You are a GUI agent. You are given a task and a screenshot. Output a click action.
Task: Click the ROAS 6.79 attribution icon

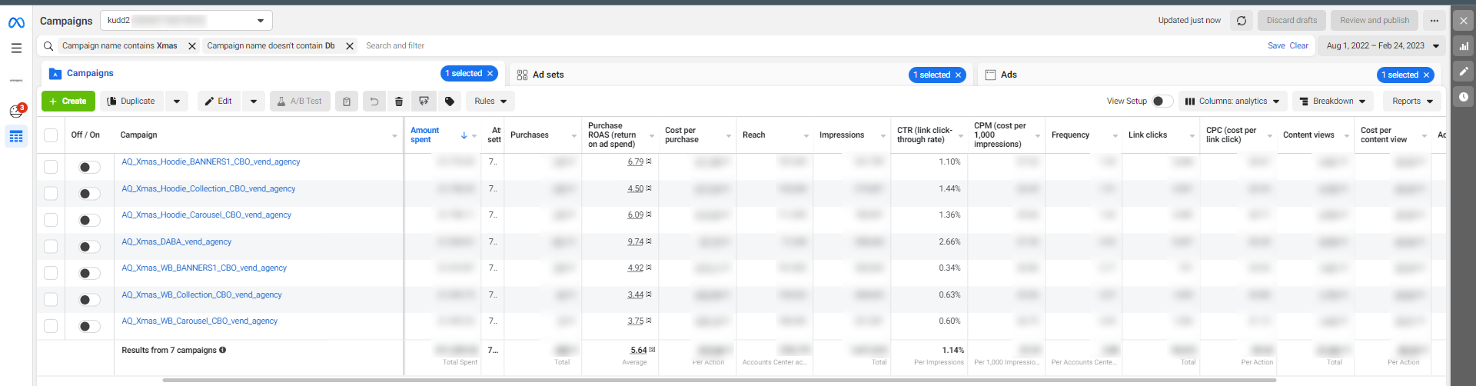coord(649,161)
